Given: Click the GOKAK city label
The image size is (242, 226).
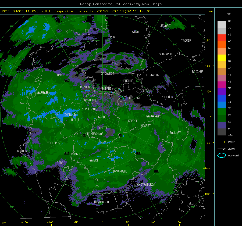Looking at the screenshot, I should 60,75.
